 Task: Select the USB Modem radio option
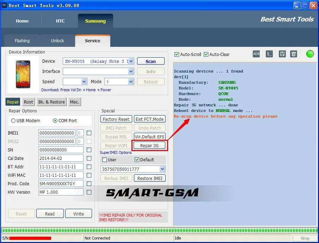click(13, 120)
